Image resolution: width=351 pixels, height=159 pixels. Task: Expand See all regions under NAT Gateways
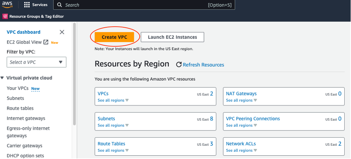242,100
